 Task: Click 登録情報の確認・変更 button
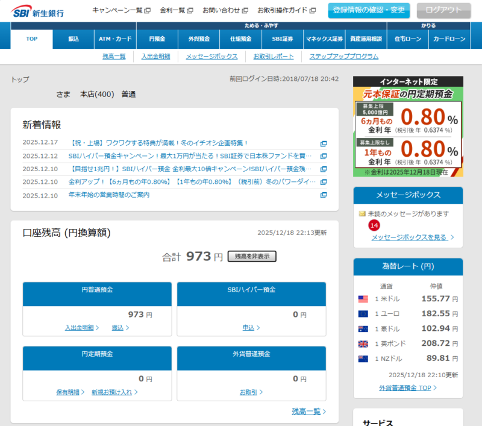pyautogui.click(x=369, y=10)
